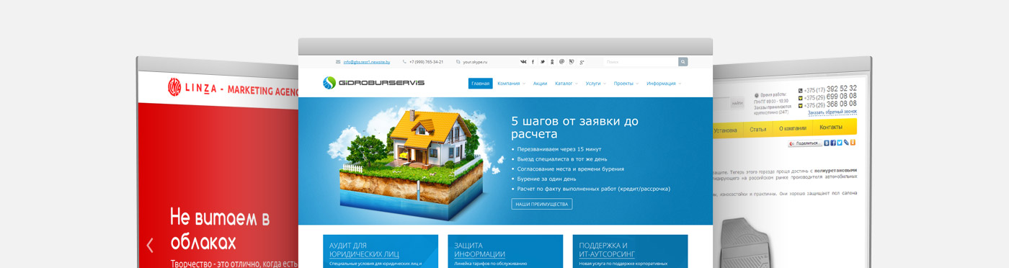Expand the Услуги dropdown menu
Screen dimensions: 1009x268
click(595, 84)
